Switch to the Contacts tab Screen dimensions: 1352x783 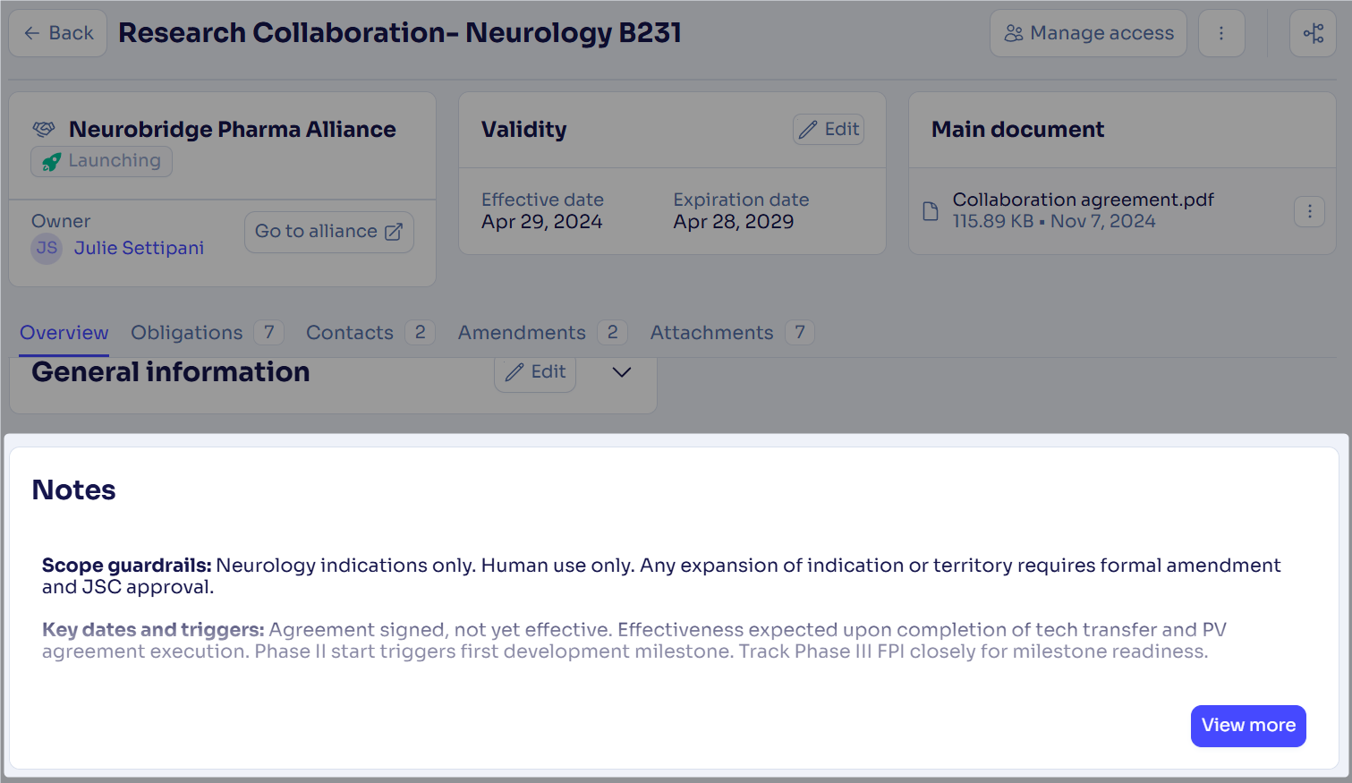[350, 333]
